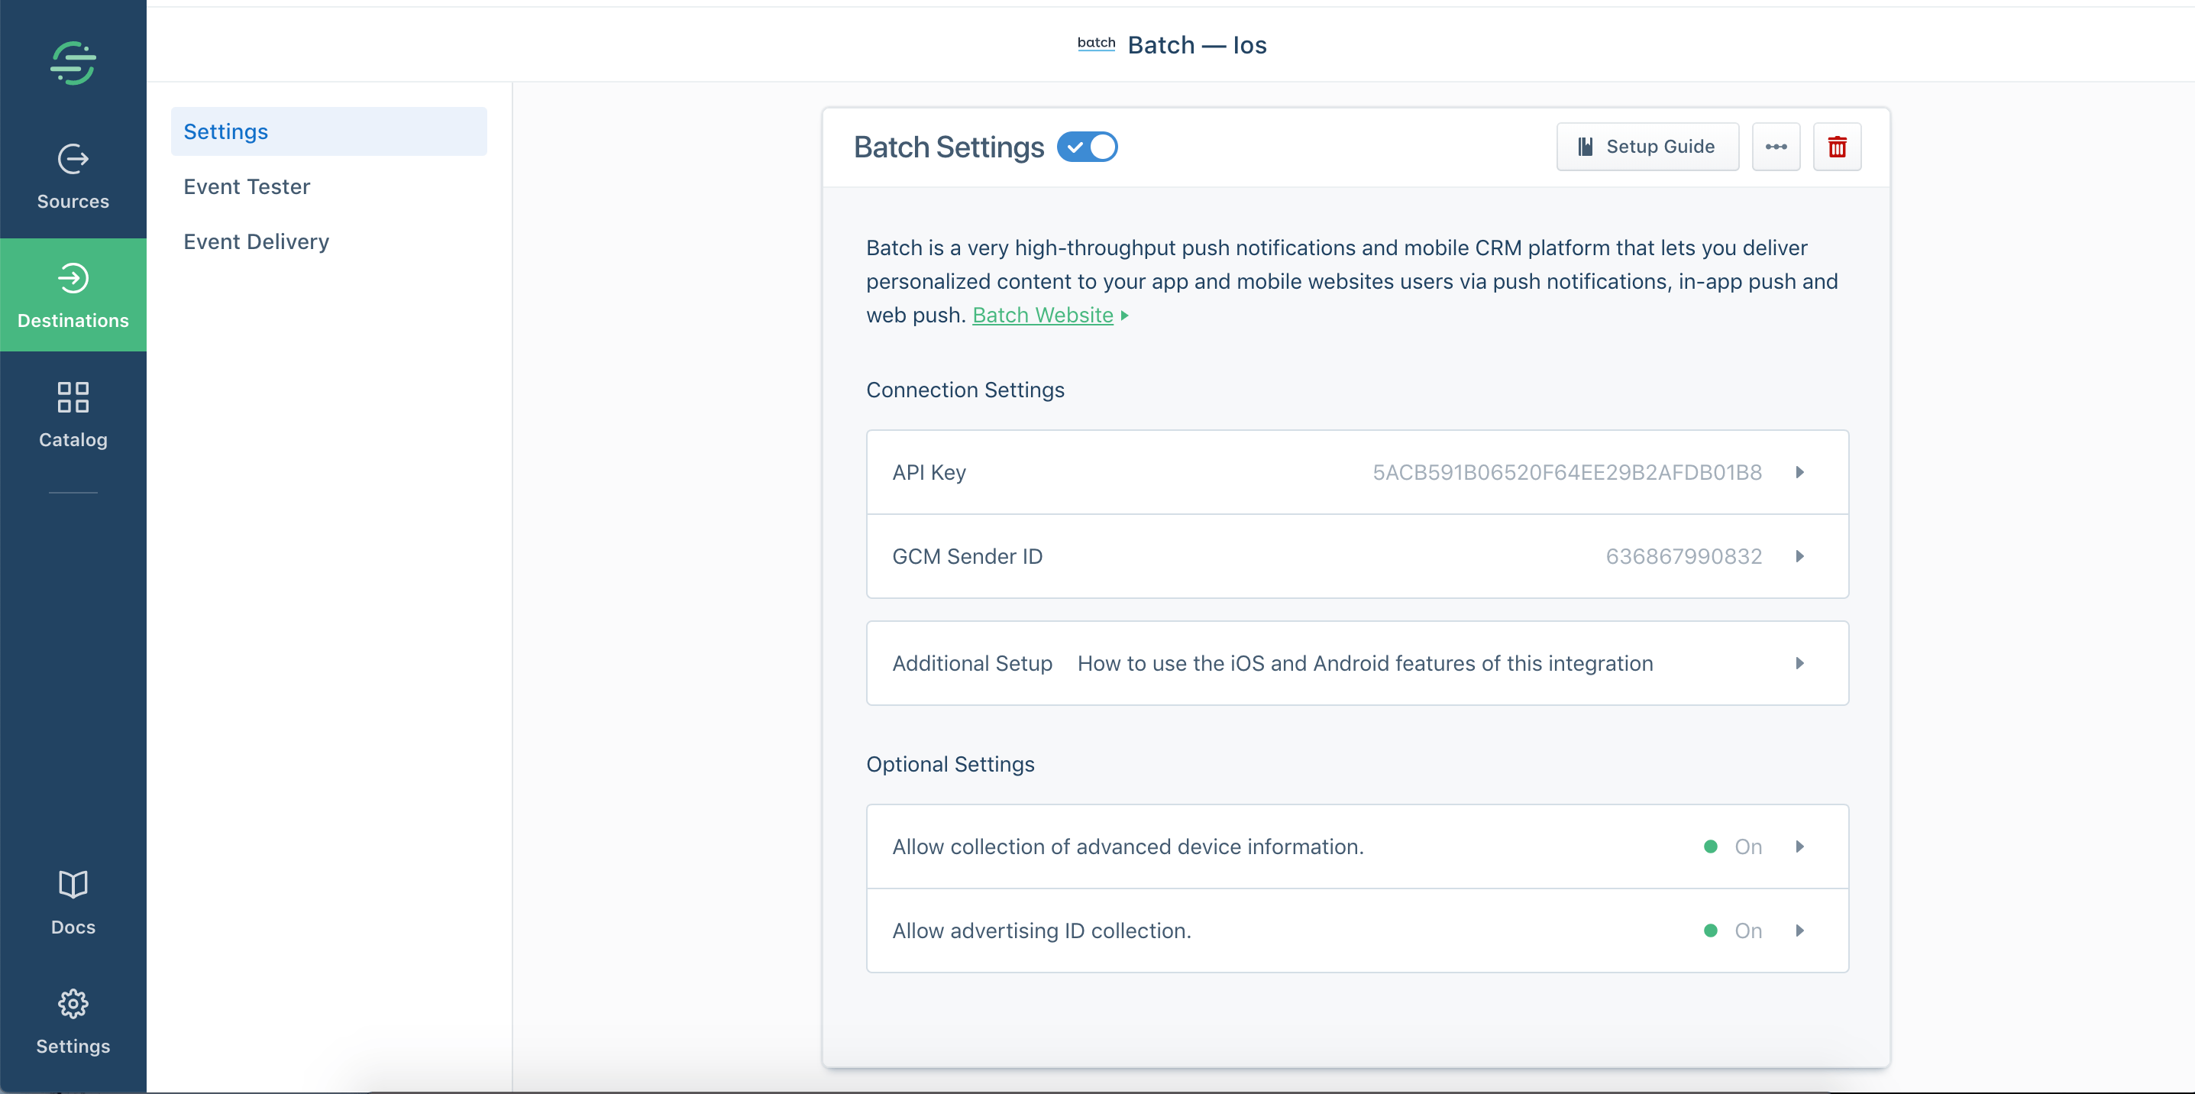
Task: Click the batch logo in the header
Action: click(x=1096, y=44)
